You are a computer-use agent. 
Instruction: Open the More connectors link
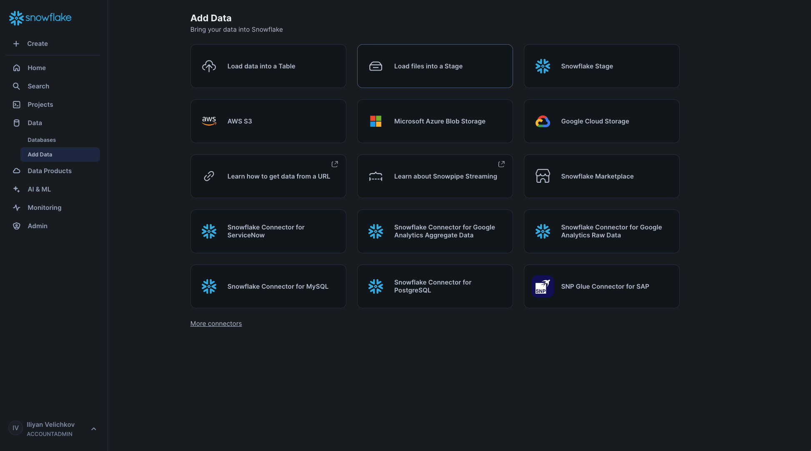pos(216,324)
